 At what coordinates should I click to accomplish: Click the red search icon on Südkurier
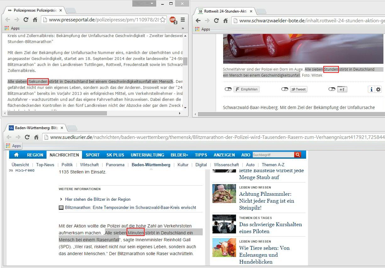[x=297, y=155]
